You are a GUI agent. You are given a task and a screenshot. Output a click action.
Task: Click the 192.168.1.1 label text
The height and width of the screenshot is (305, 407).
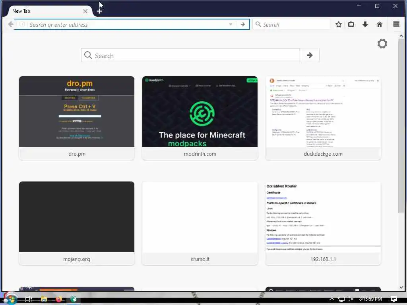point(323,259)
